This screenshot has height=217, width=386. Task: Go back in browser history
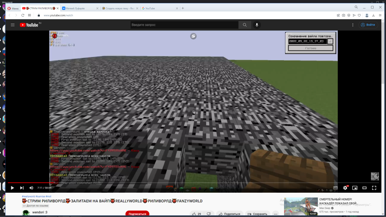click(x=10, y=15)
